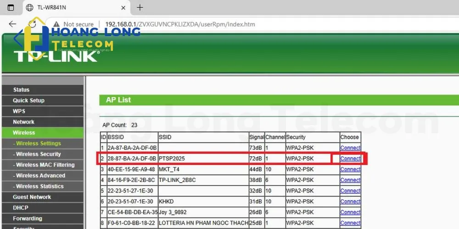Click BSSID CE-54-BB-DB-EA-35 cell
Viewport: 459px width, 229px height.
(132, 213)
